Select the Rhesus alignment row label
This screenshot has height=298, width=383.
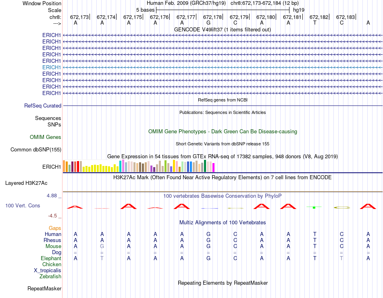coord(52,240)
